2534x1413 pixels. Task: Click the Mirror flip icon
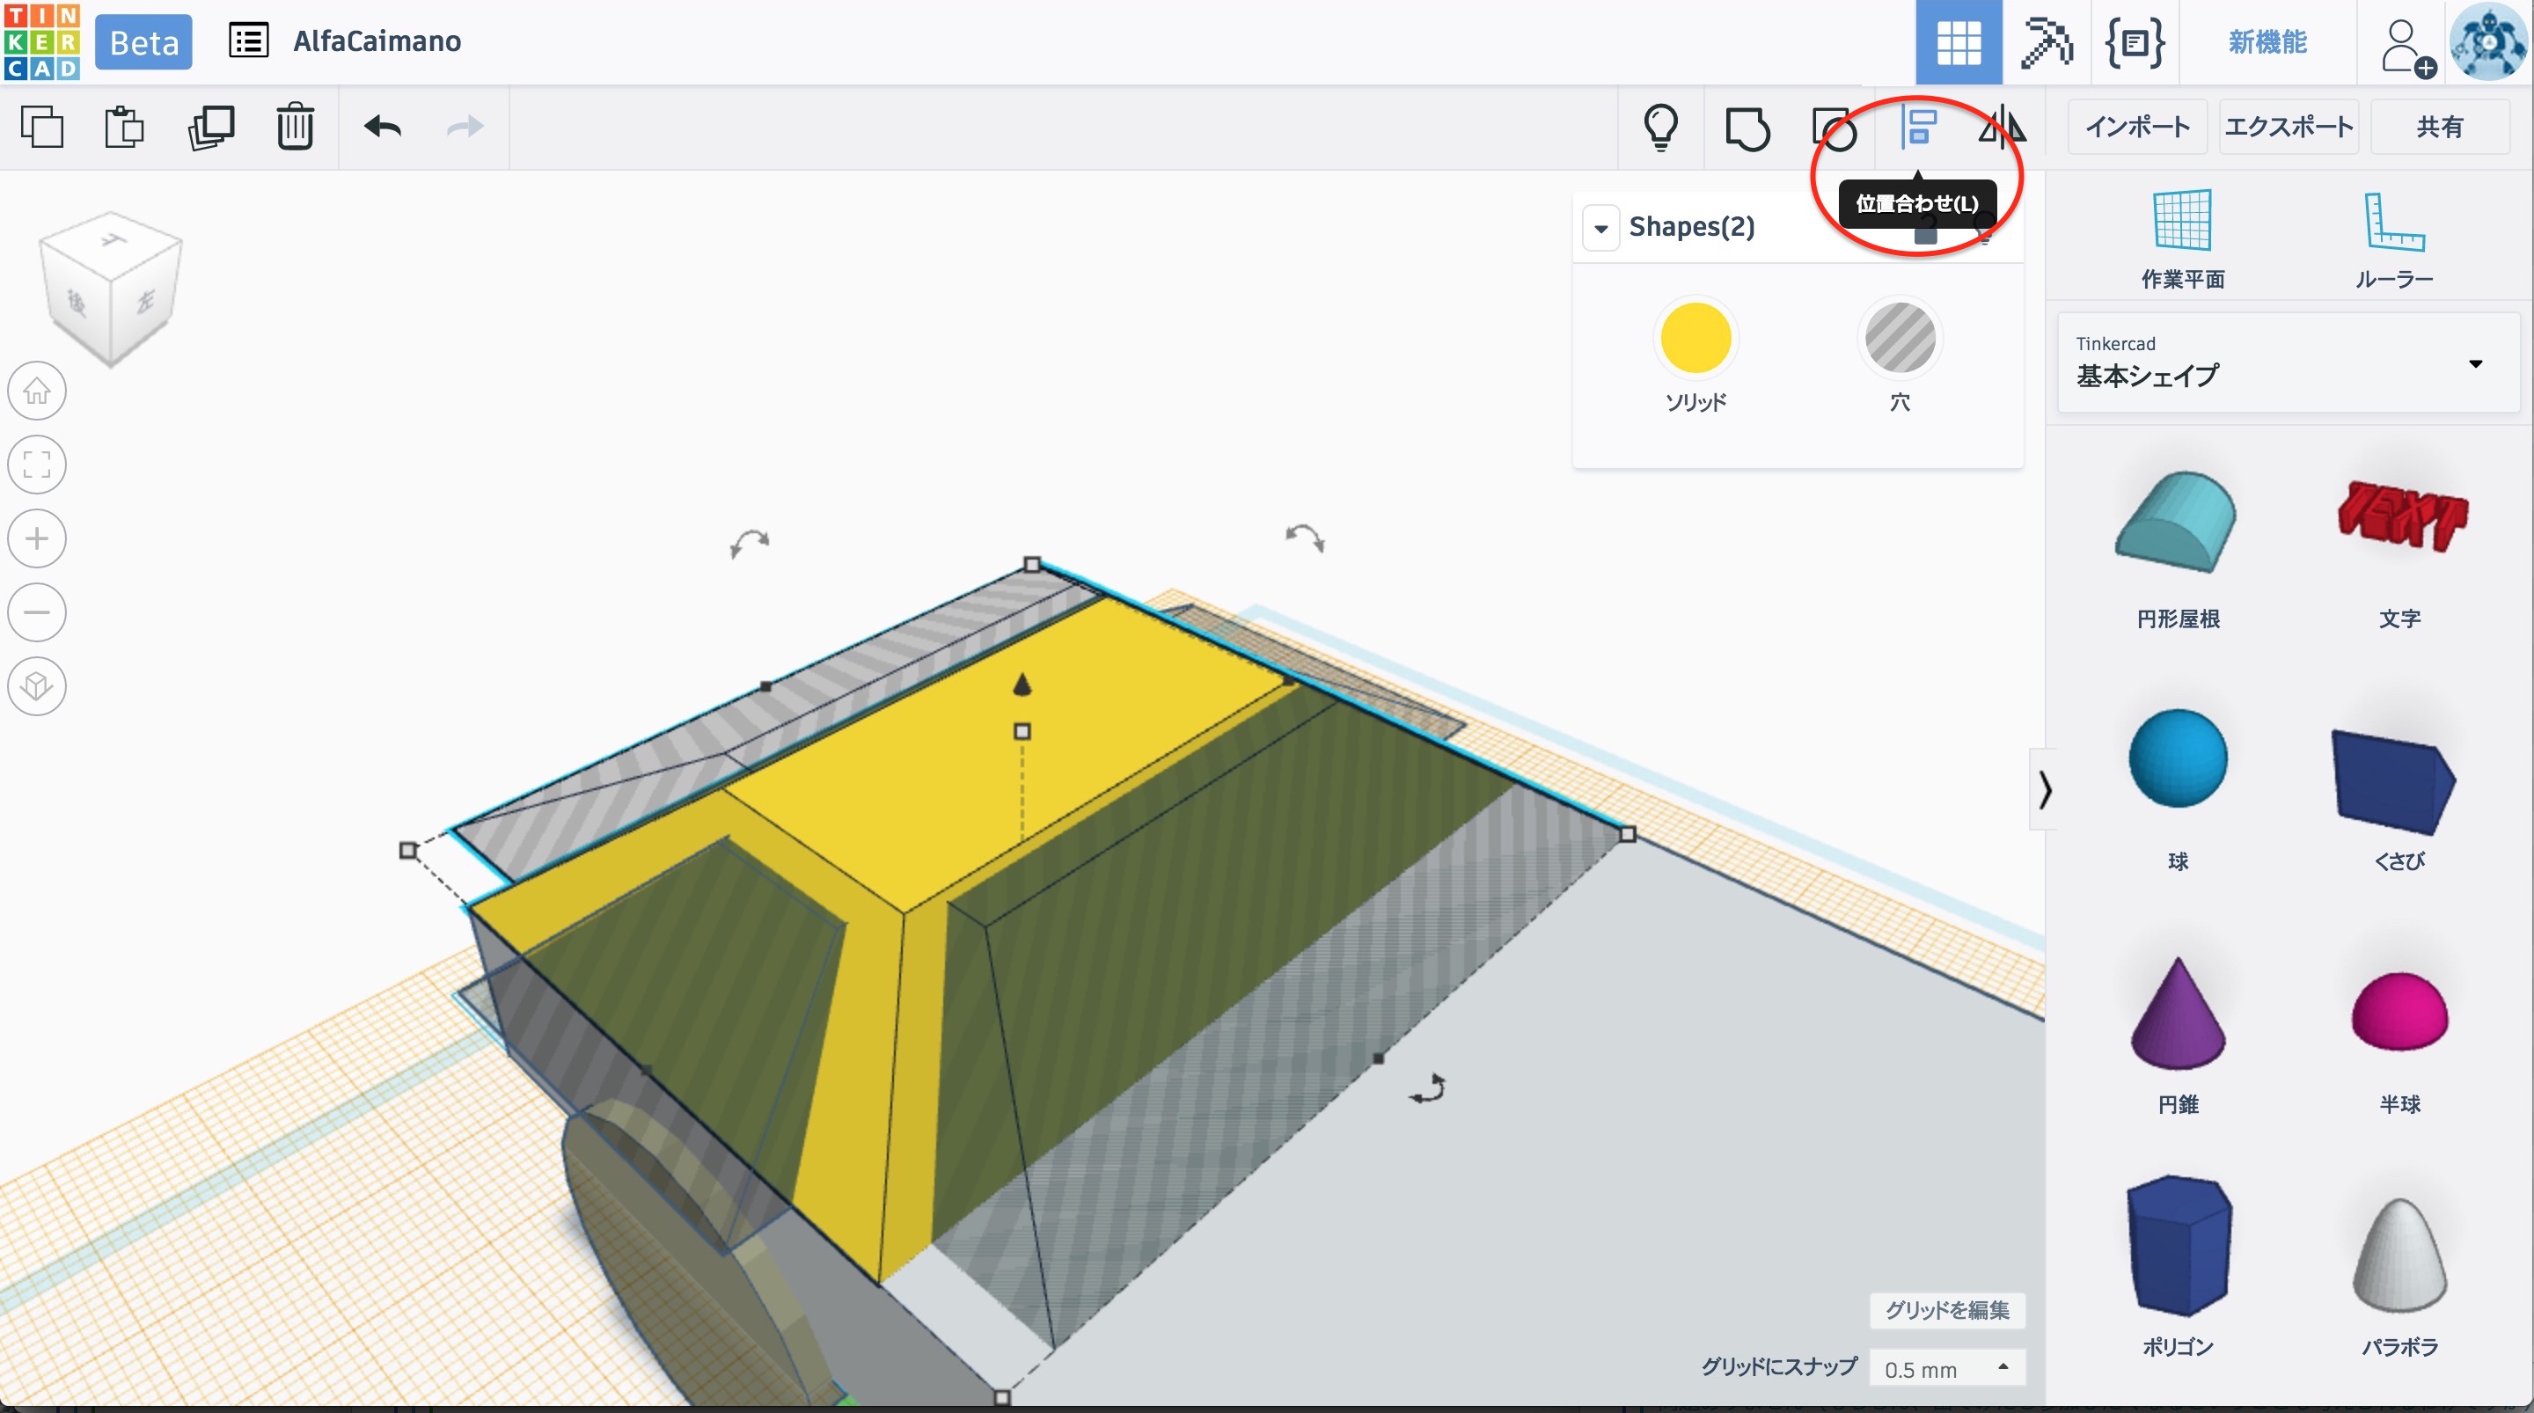[x=2001, y=127]
